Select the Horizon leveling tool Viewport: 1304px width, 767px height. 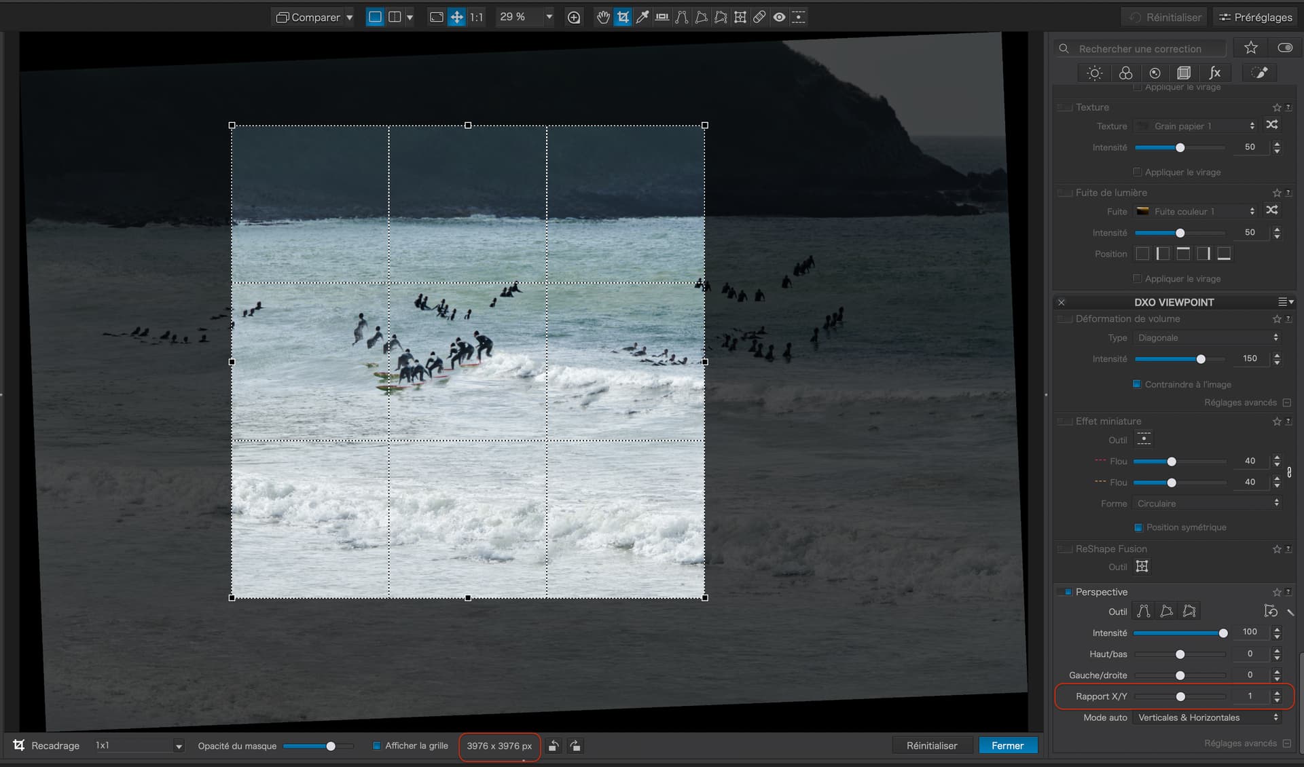[662, 17]
